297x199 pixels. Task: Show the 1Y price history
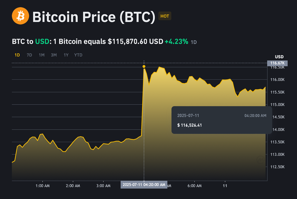(x=66, y=55)
